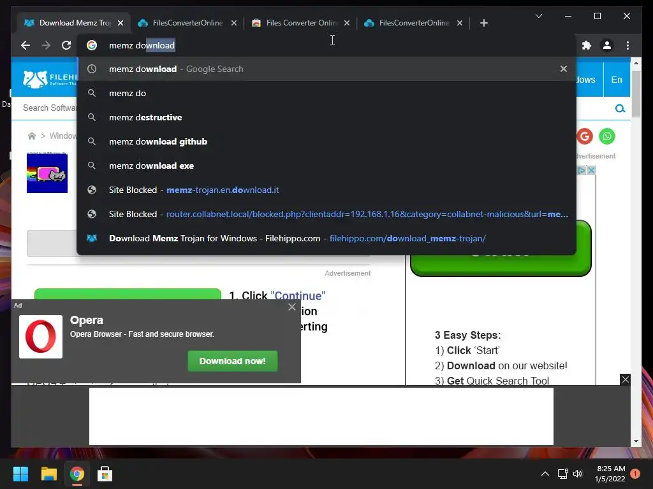653x489 pixels.
Task: Click the Download now! button
Action: click(x=232, y=361)
